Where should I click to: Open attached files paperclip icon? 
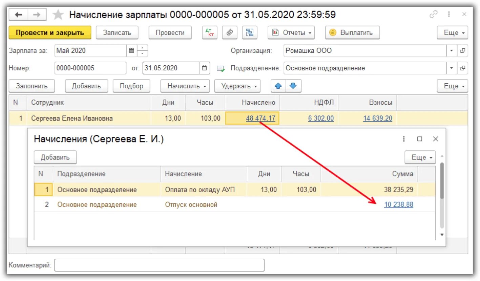[229, 33]
